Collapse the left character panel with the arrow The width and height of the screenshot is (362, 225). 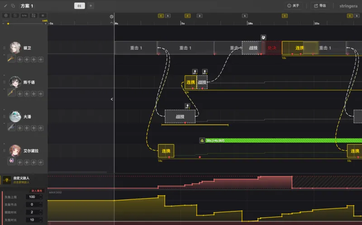click(x=112, y=99)
